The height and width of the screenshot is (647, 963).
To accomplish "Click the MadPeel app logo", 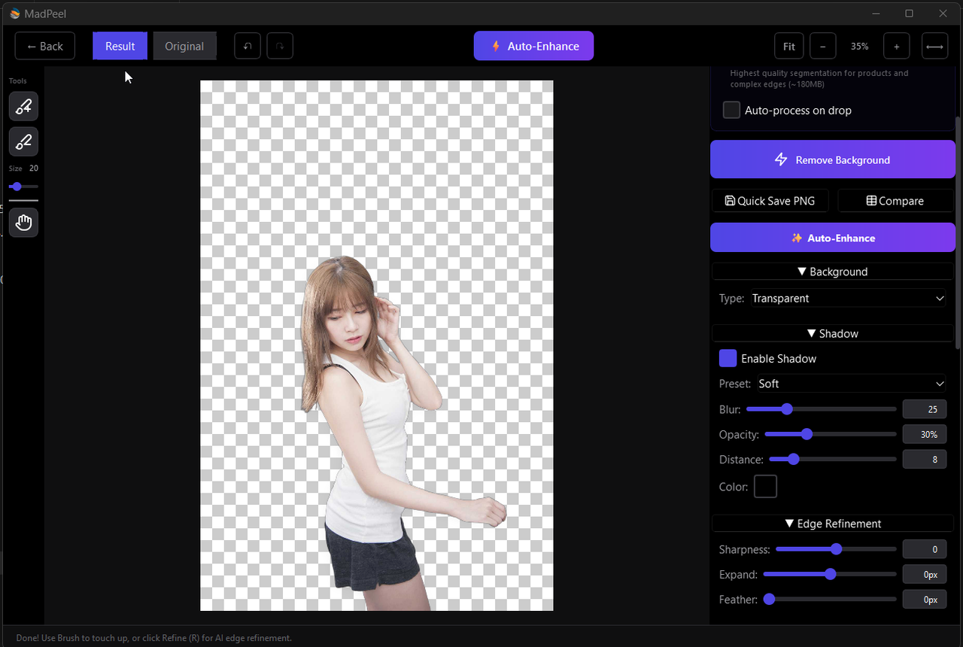I will (14, 14).
